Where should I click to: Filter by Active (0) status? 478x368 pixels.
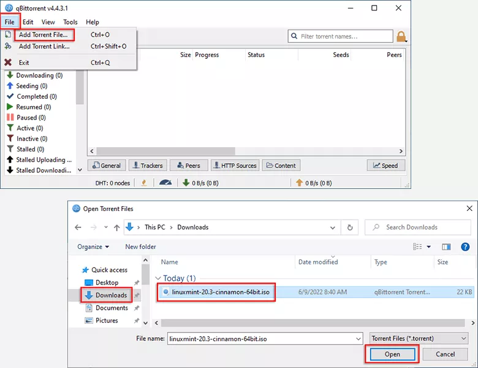[x=30, y=128]
